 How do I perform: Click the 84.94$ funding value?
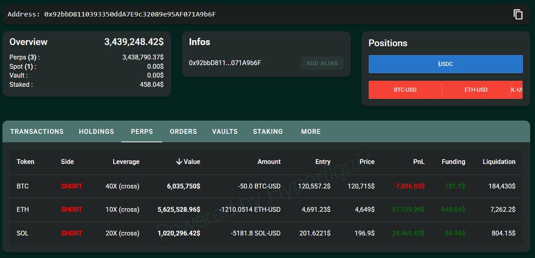455,233
